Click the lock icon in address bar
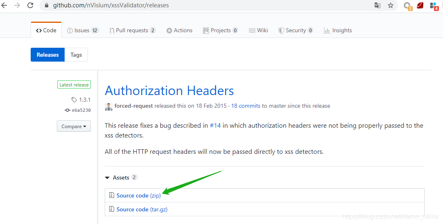 point(47,5)
